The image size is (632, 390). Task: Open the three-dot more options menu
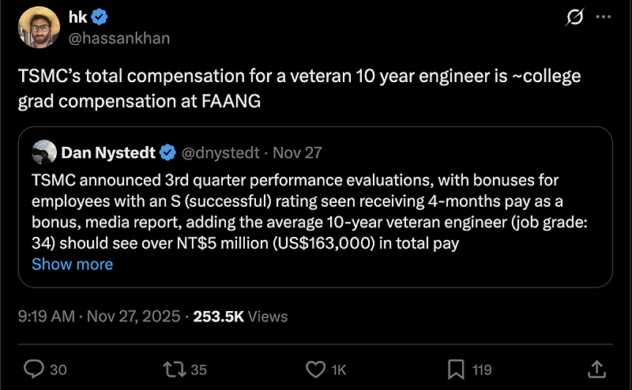pyautogui.click(x=603, y=17)
